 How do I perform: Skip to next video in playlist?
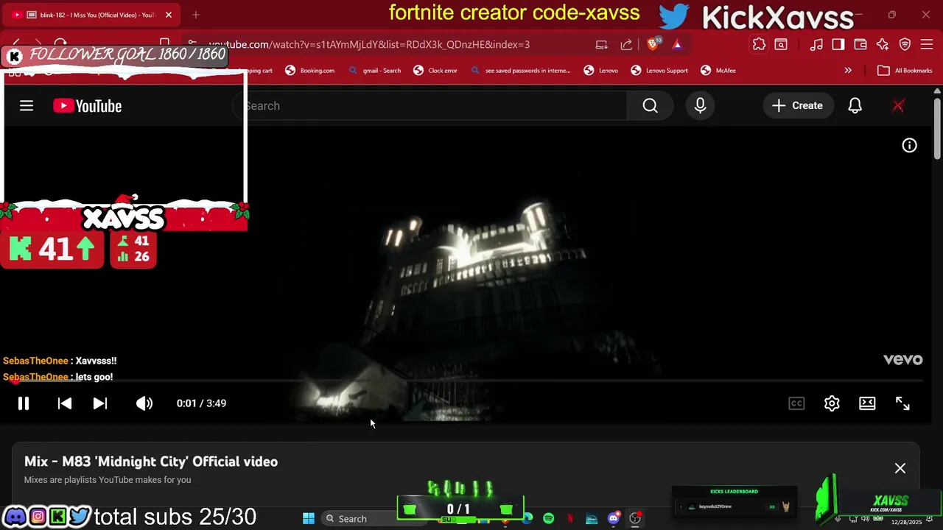point(100,403)
